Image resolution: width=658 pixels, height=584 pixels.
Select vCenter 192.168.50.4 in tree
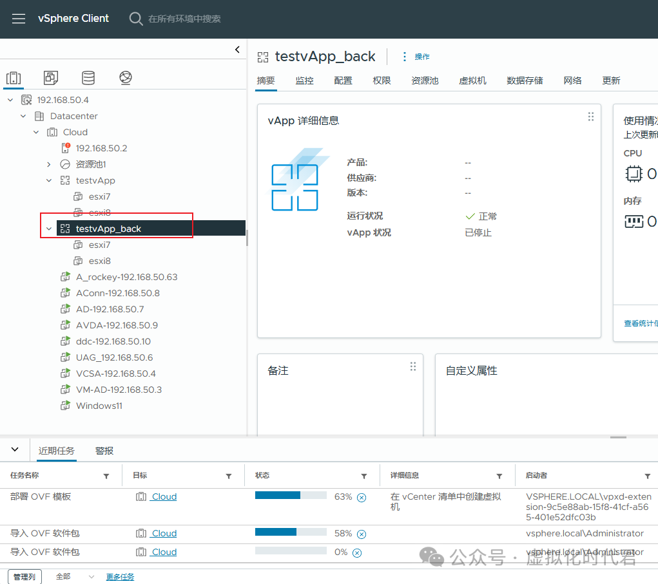pyautogui.click(x=63, y=100)
